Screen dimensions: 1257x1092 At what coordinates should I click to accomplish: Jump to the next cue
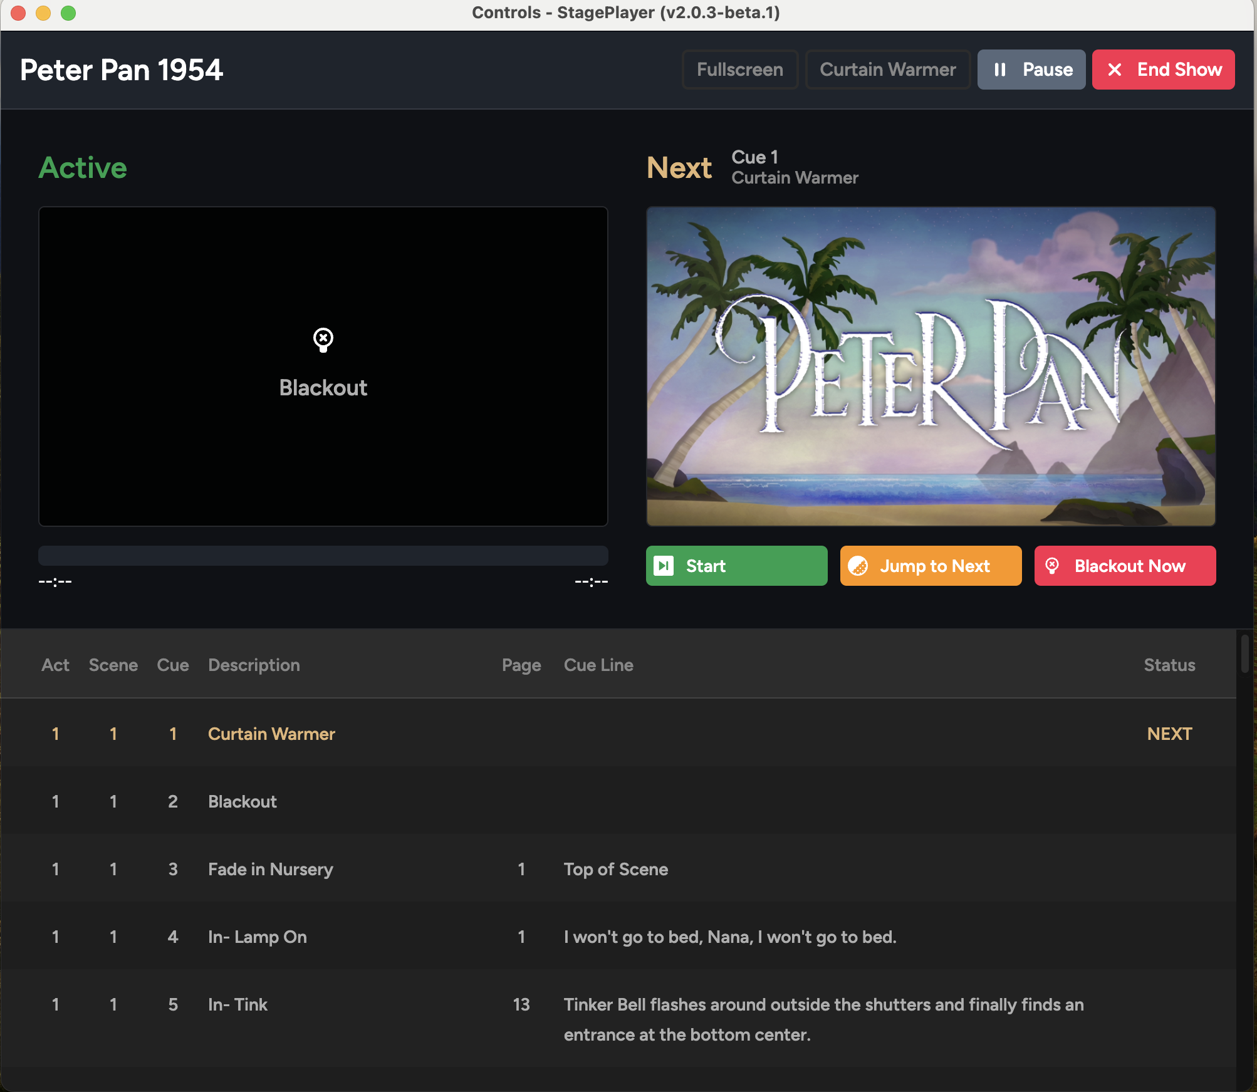coord(931,566)
